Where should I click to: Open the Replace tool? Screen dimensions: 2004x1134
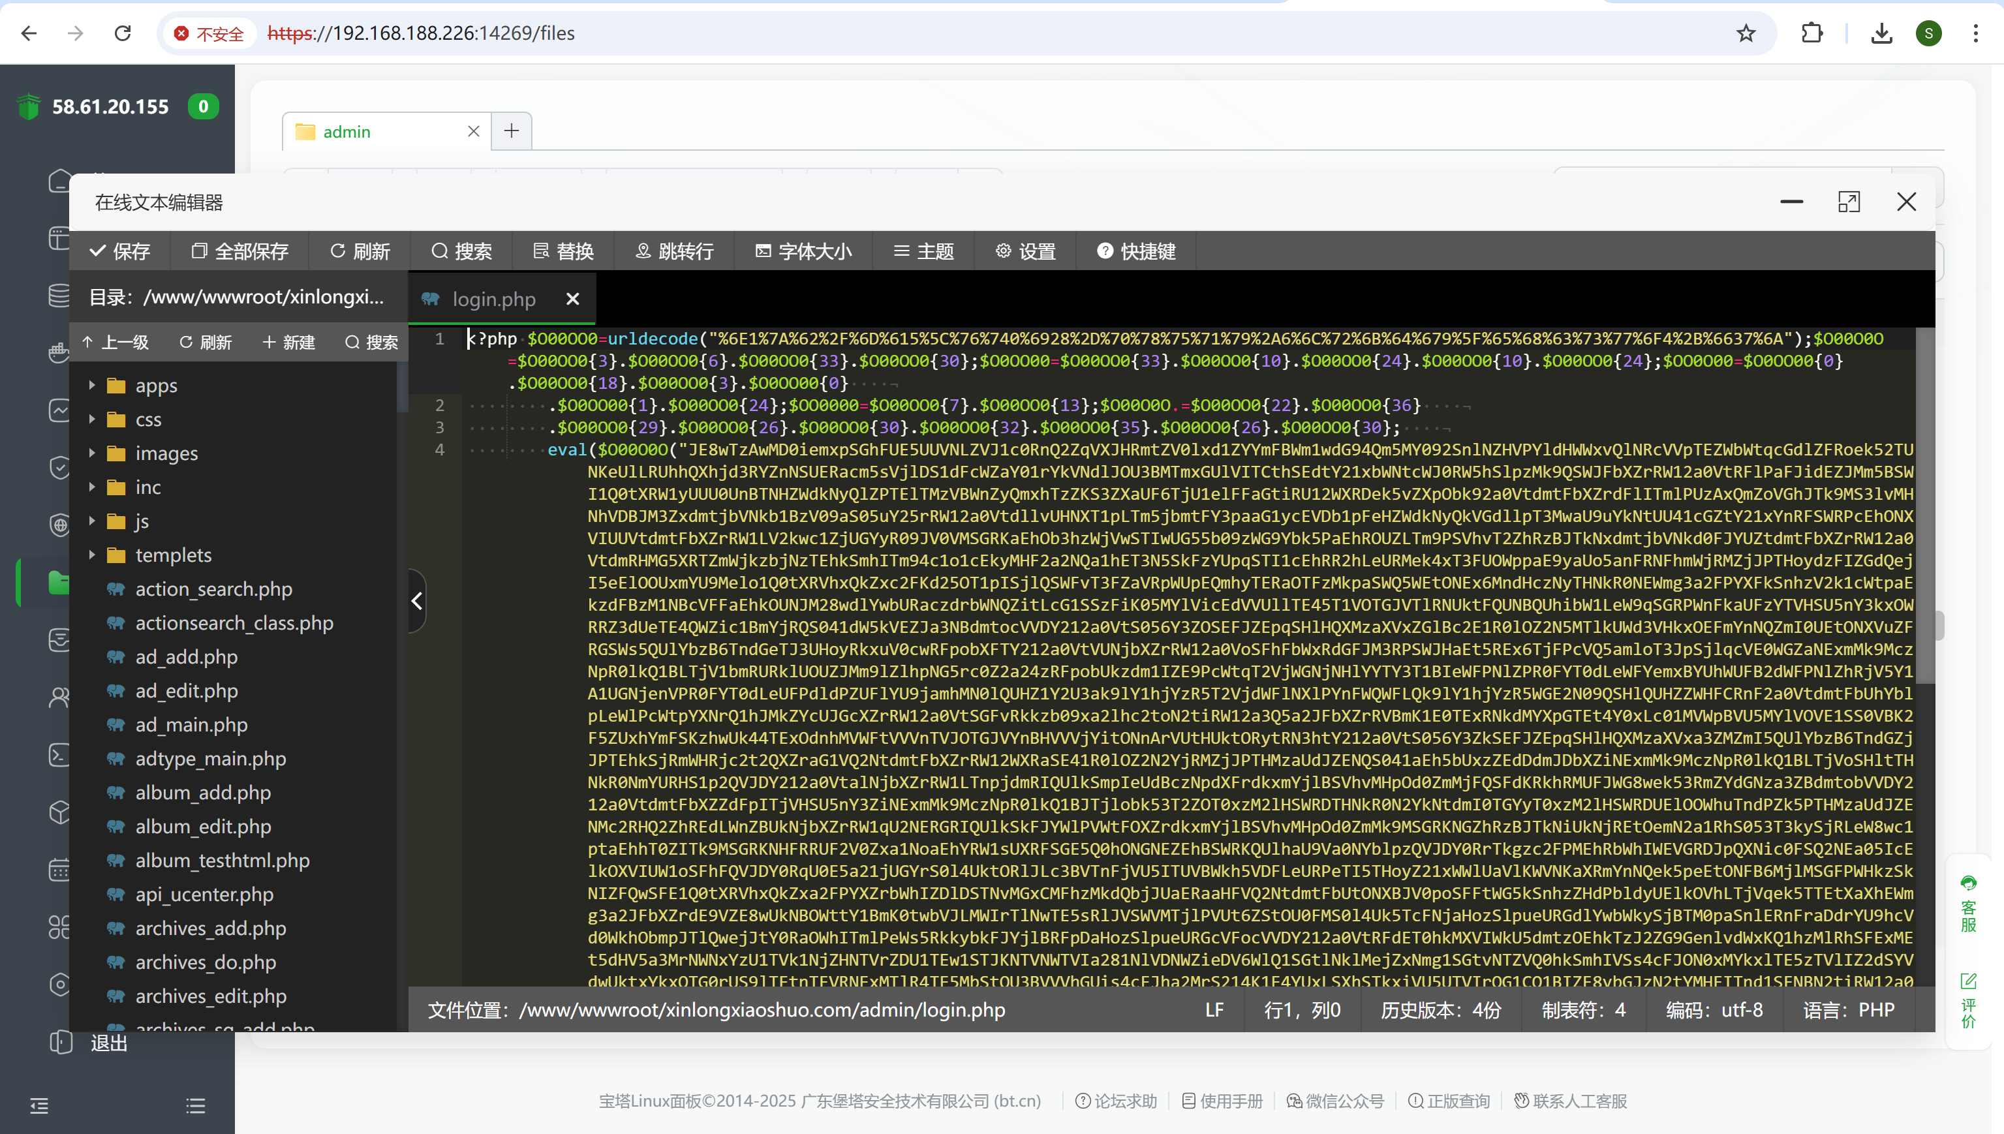563,251
